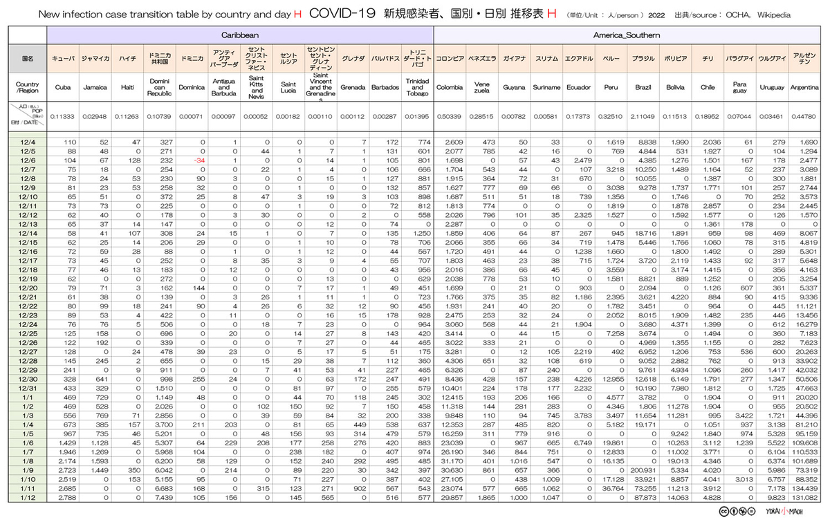Click the ブラジル Japanese header cell
The image size is (830, 522).
(643, 59)
